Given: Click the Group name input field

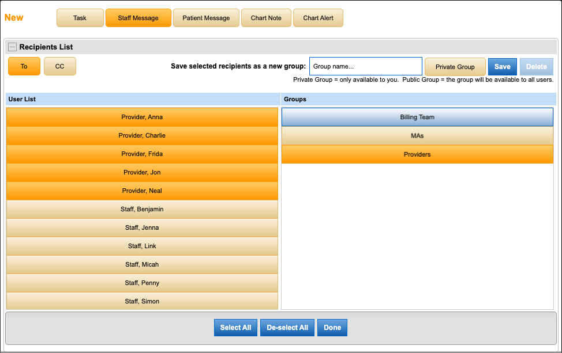Looking at the screenshot, I should pos(365,66).
